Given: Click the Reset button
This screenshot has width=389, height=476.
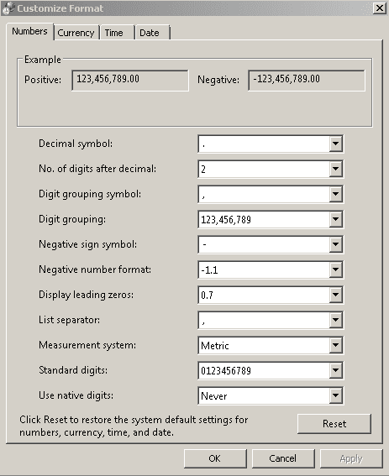Looking at the screenshot, I should pos(334,423).
